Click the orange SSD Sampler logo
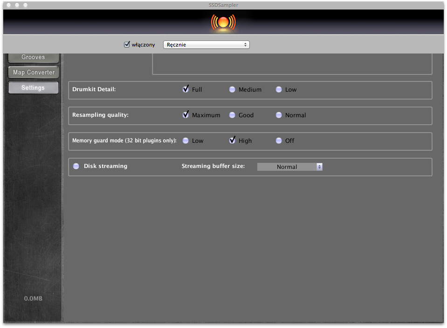The image size is (447, 328). tap(223, 22)
